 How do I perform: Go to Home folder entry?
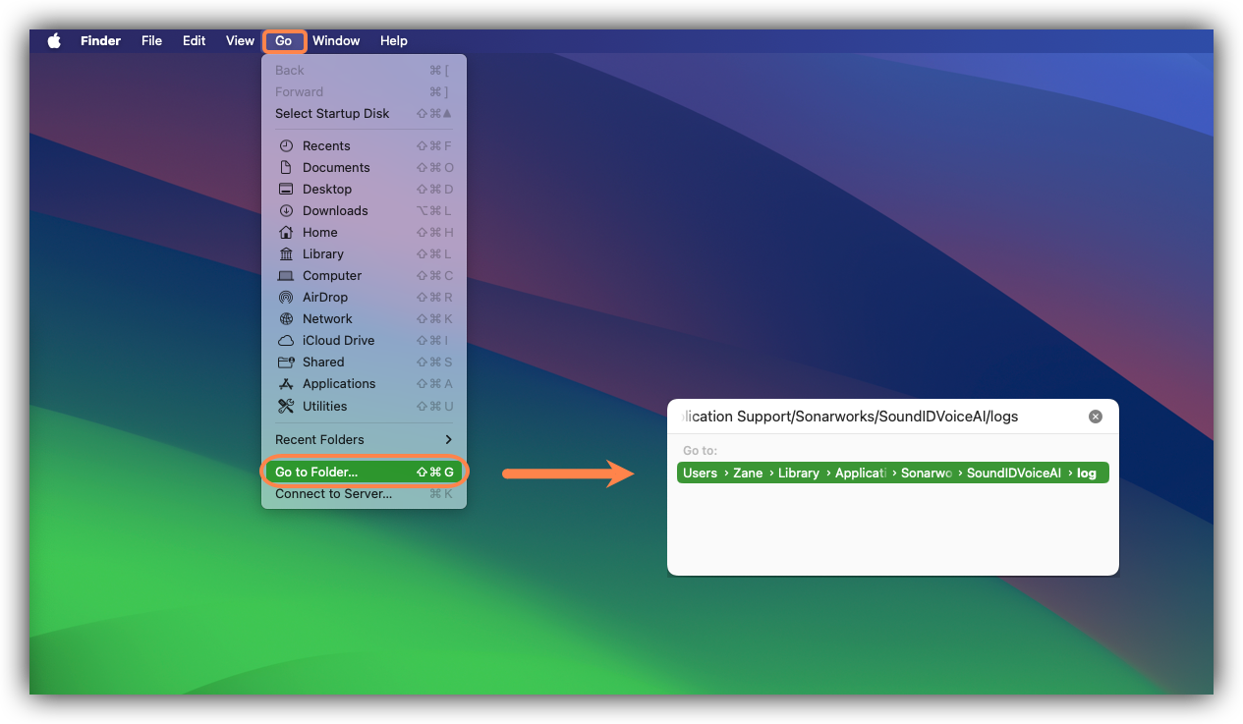pyautogui.click(x=364, y=233)
